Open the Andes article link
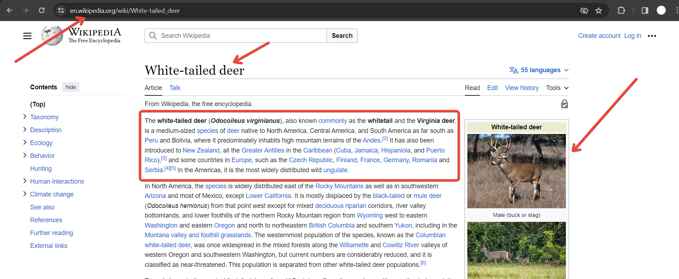679x279 pixels. point(371,140)
